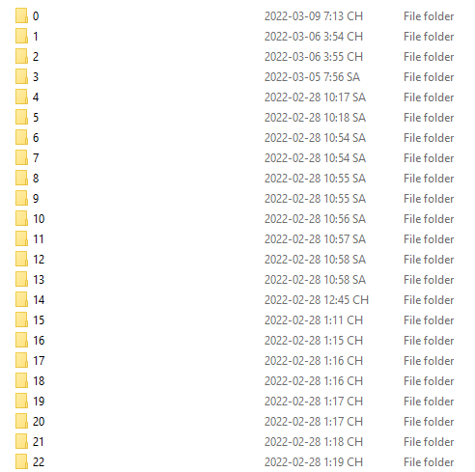Select the folder named 12
Viewport: 475px width, 472px height.
point(39,260)
